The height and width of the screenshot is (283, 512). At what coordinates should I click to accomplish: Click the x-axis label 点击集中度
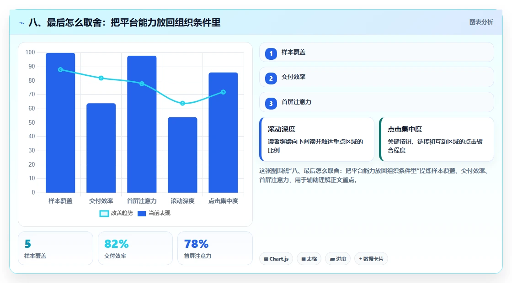pos(224,201)
